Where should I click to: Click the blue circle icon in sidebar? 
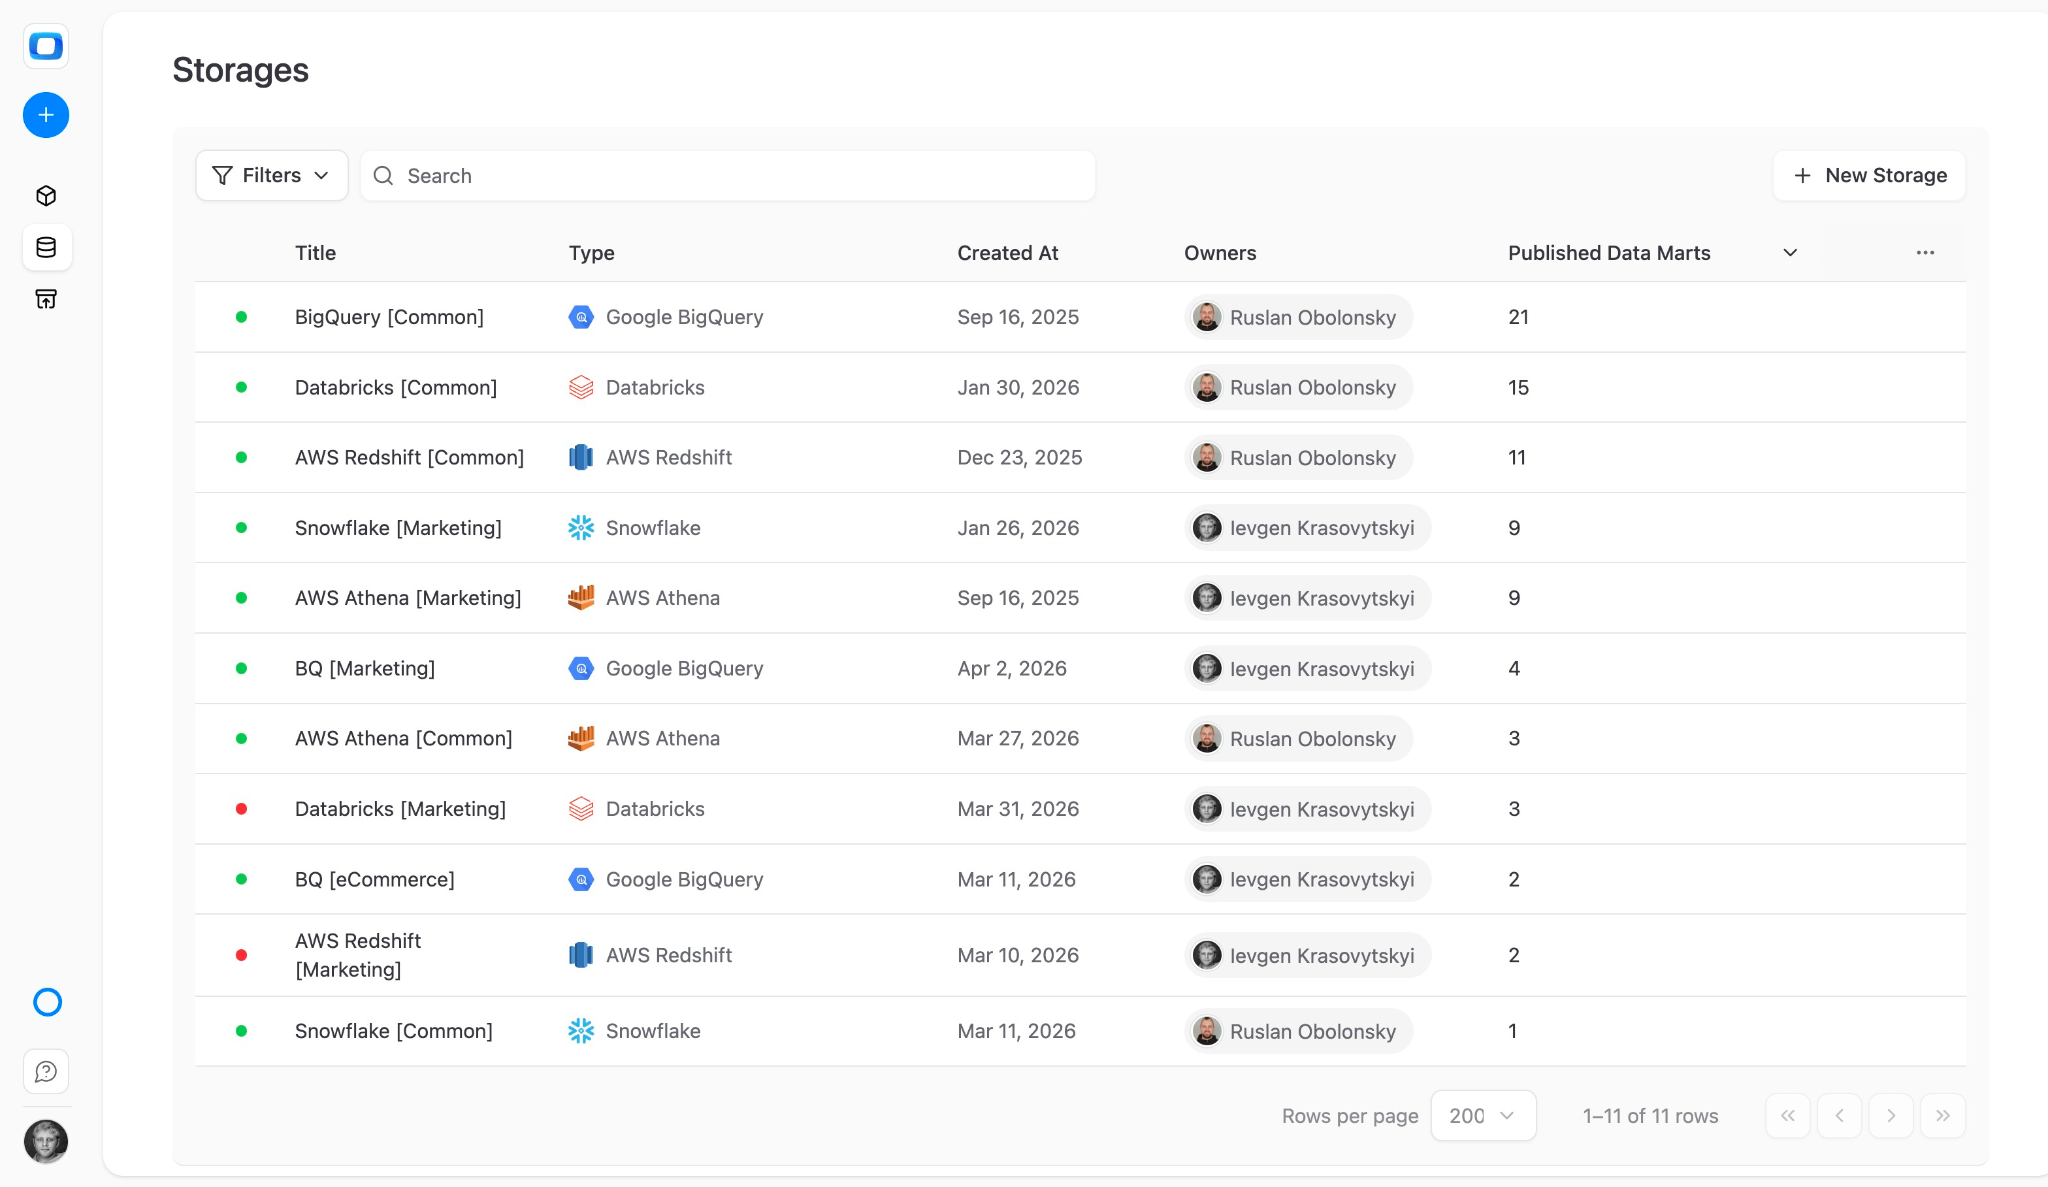click(47, 1001)
